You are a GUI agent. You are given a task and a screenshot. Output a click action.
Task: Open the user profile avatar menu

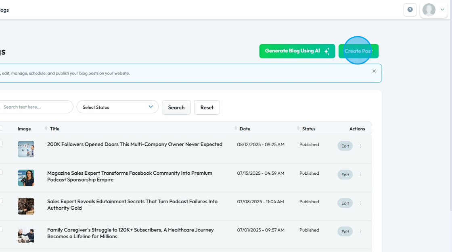coord(433,10)
